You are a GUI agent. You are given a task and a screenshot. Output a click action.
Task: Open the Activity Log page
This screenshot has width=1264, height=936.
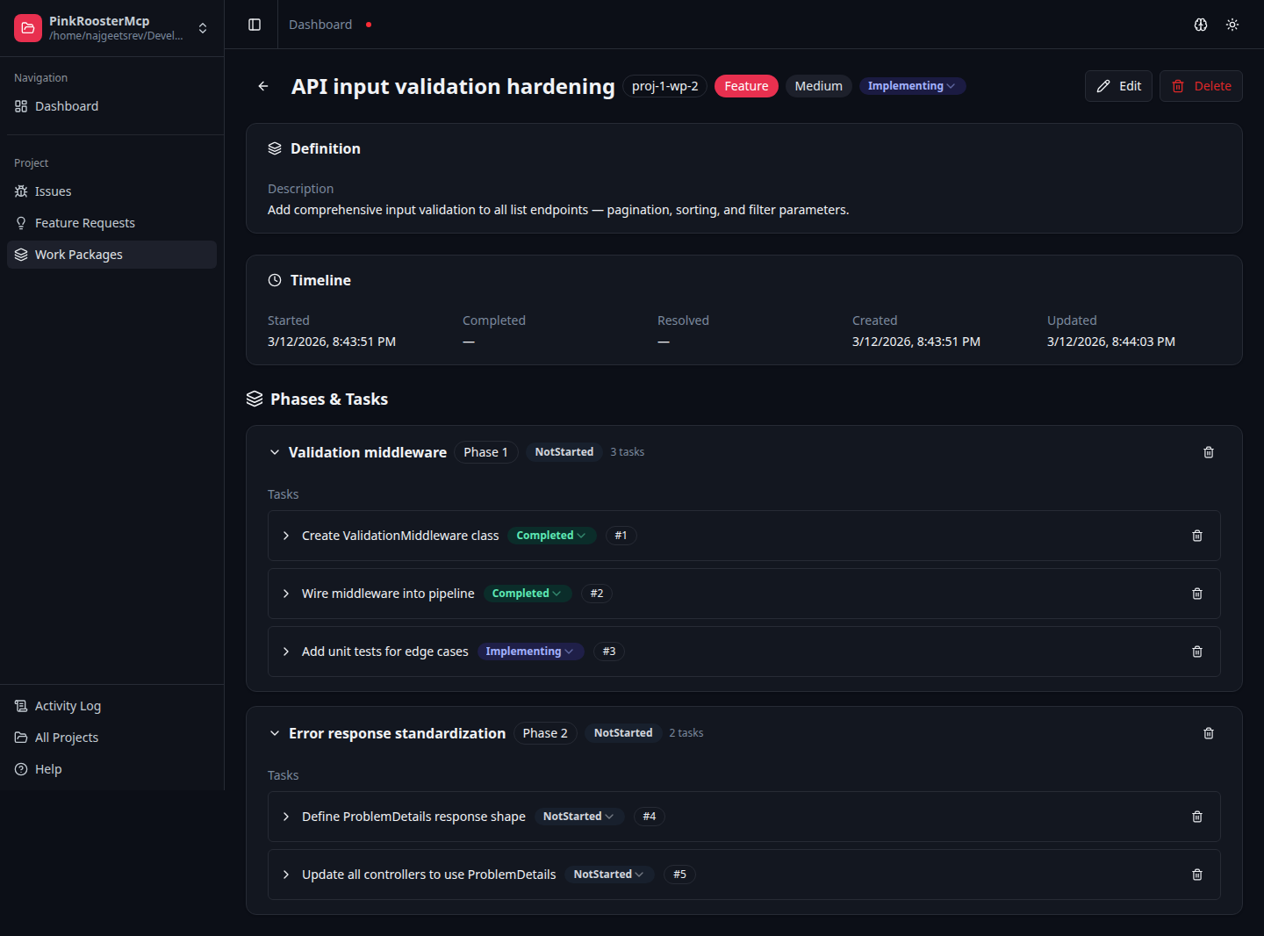tap(111, 706)
